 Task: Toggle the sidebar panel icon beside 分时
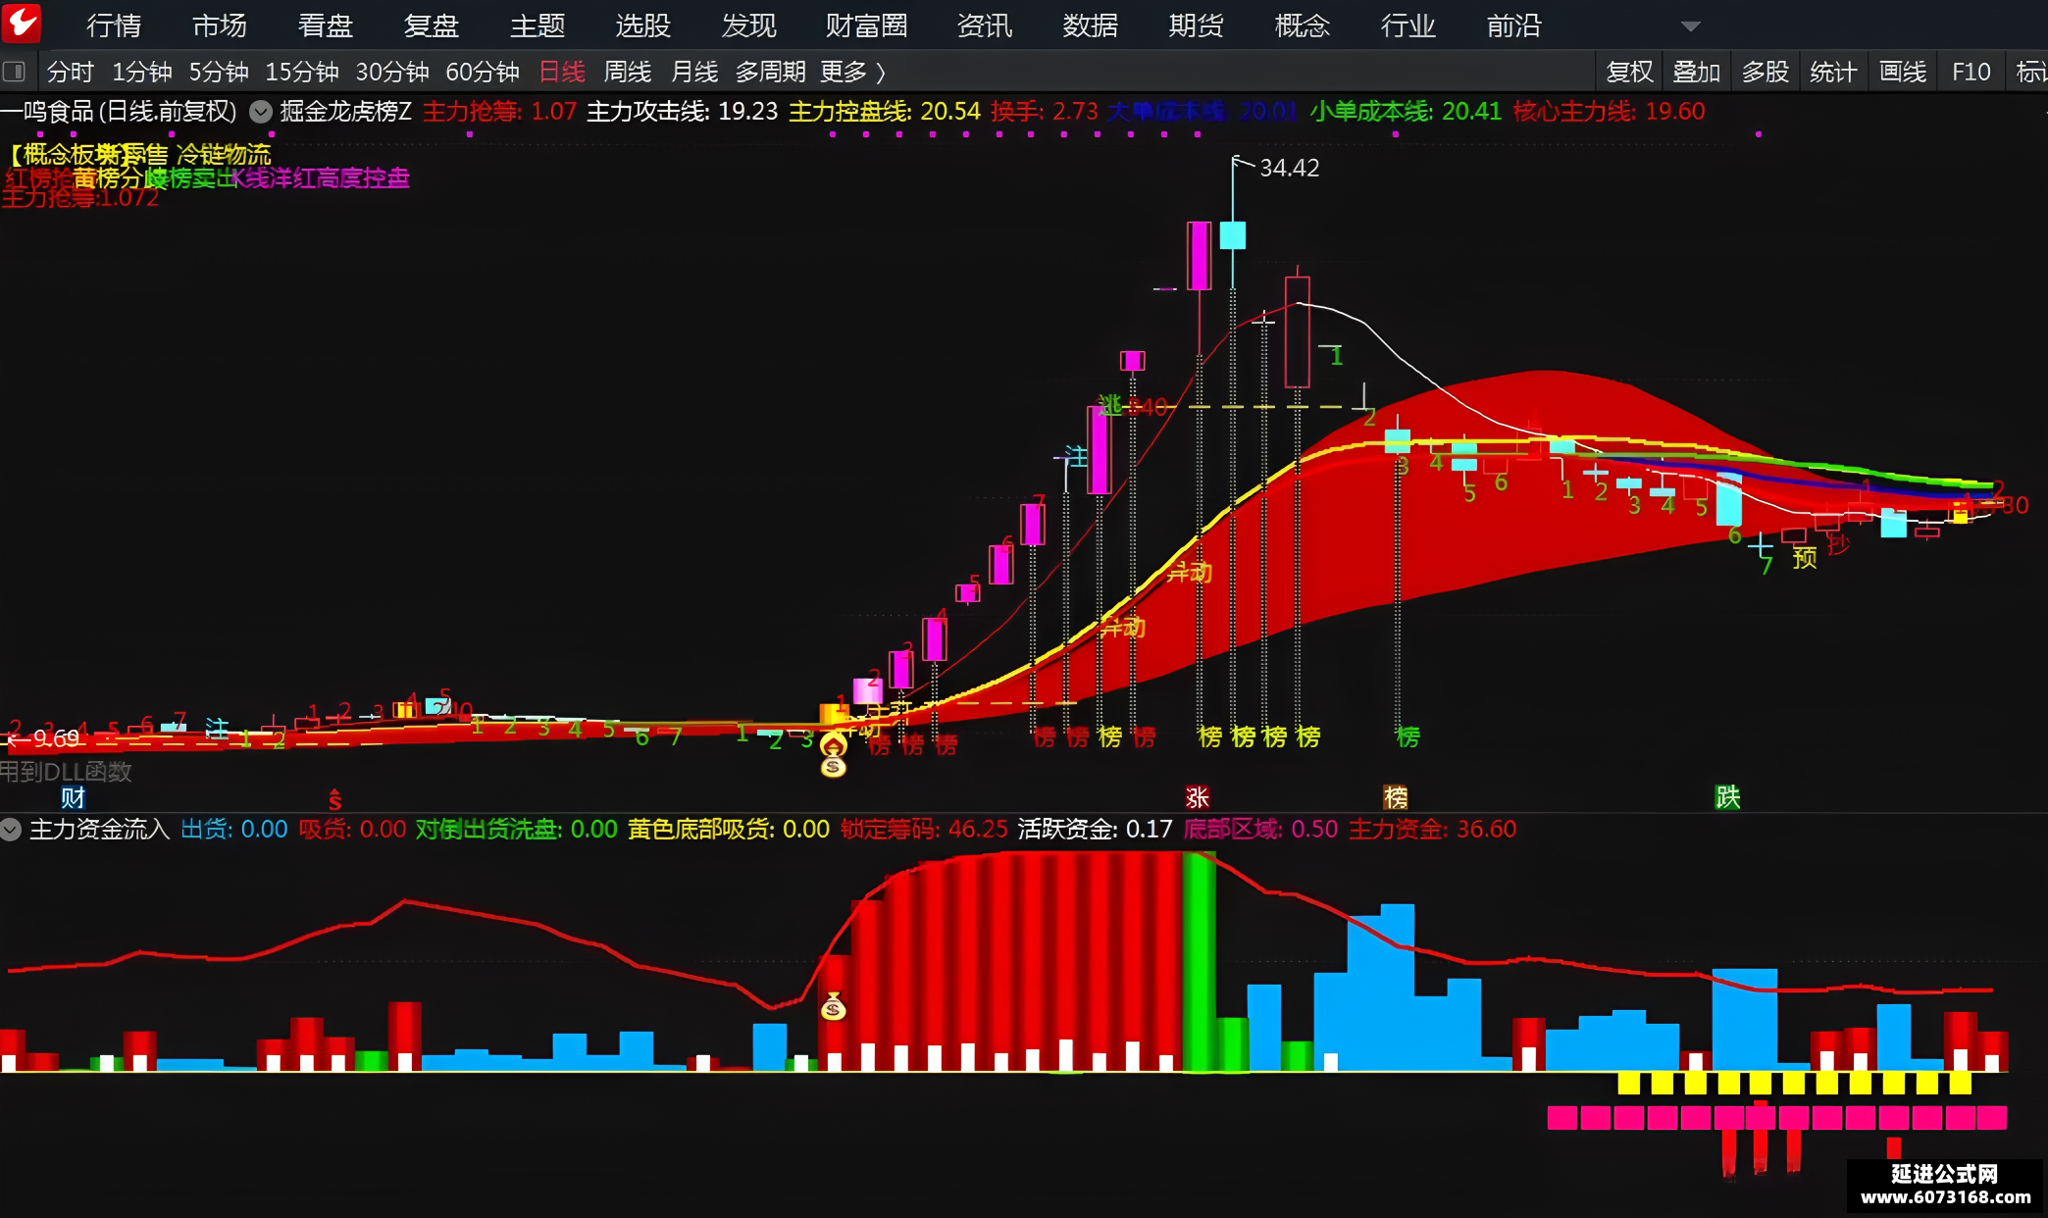click(14, 72)
